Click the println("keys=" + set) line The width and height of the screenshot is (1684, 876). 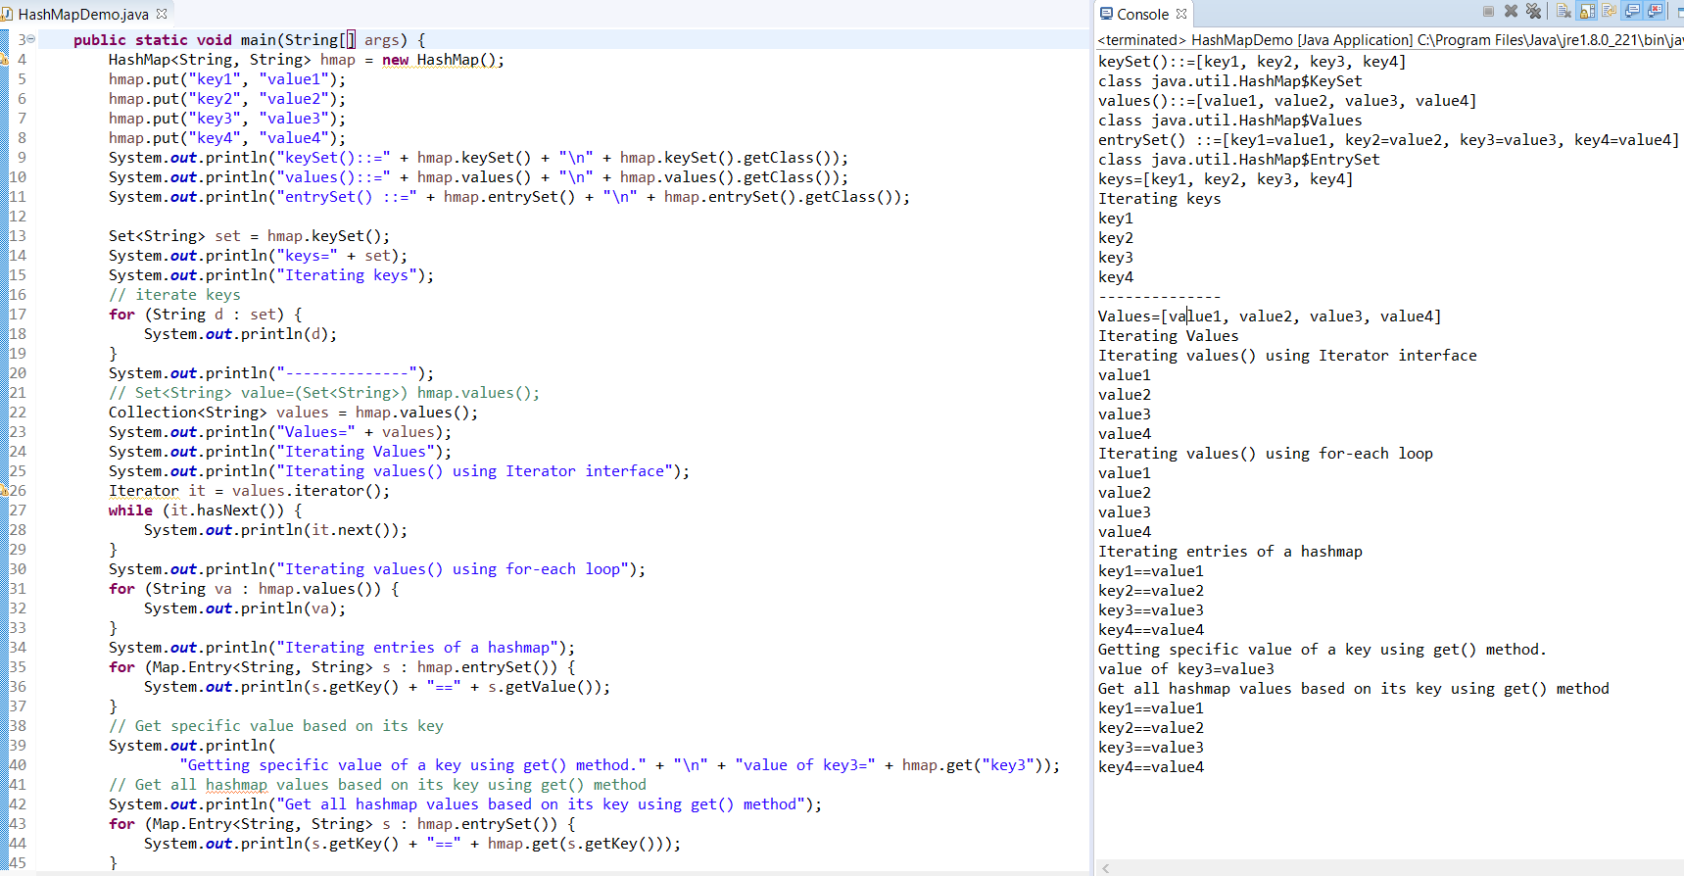(258, 255)
